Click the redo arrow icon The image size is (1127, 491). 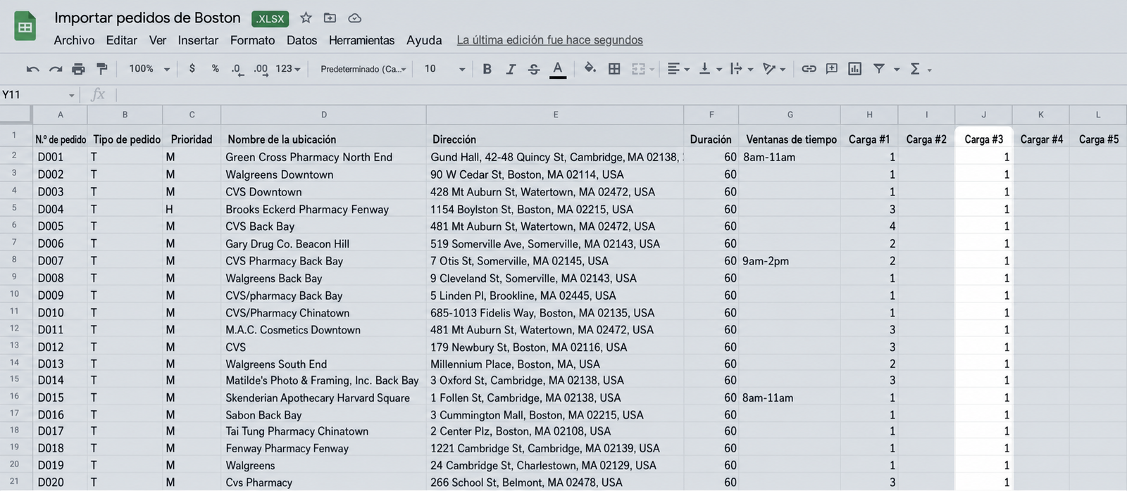55,69
